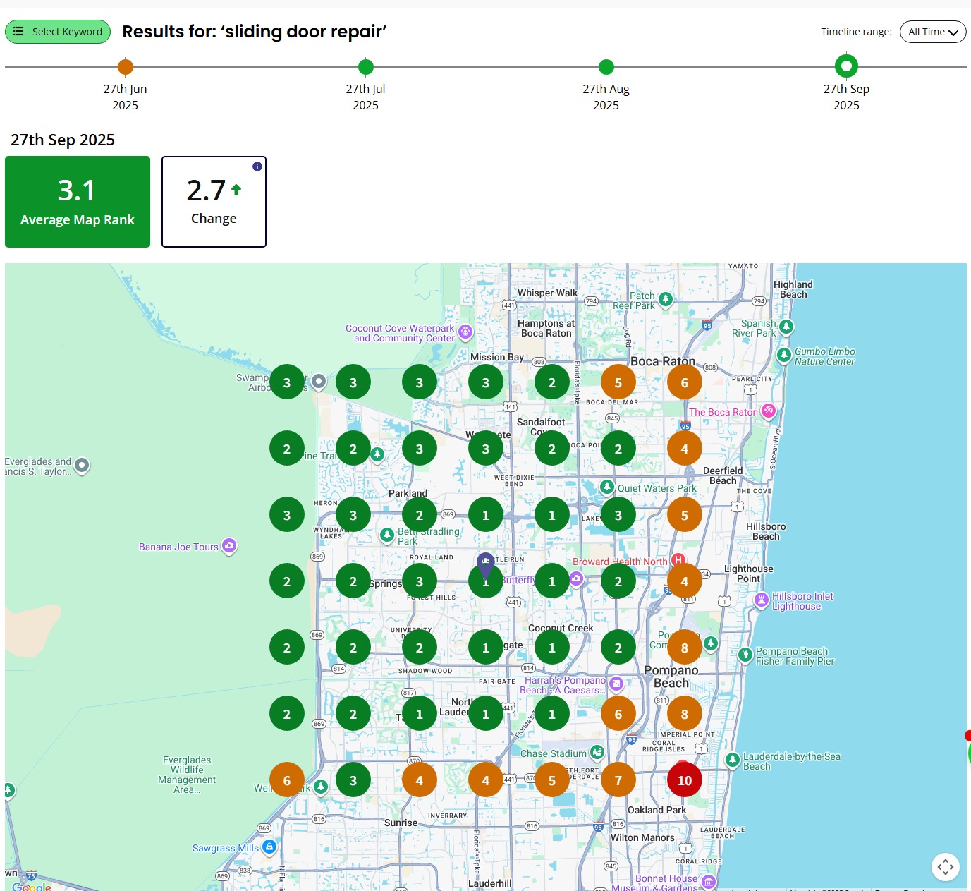The width and height of the screenshot is (971, 891).
Task: Select the 27th Jul 2025 timeline point
Action: [x=365, y=67]
